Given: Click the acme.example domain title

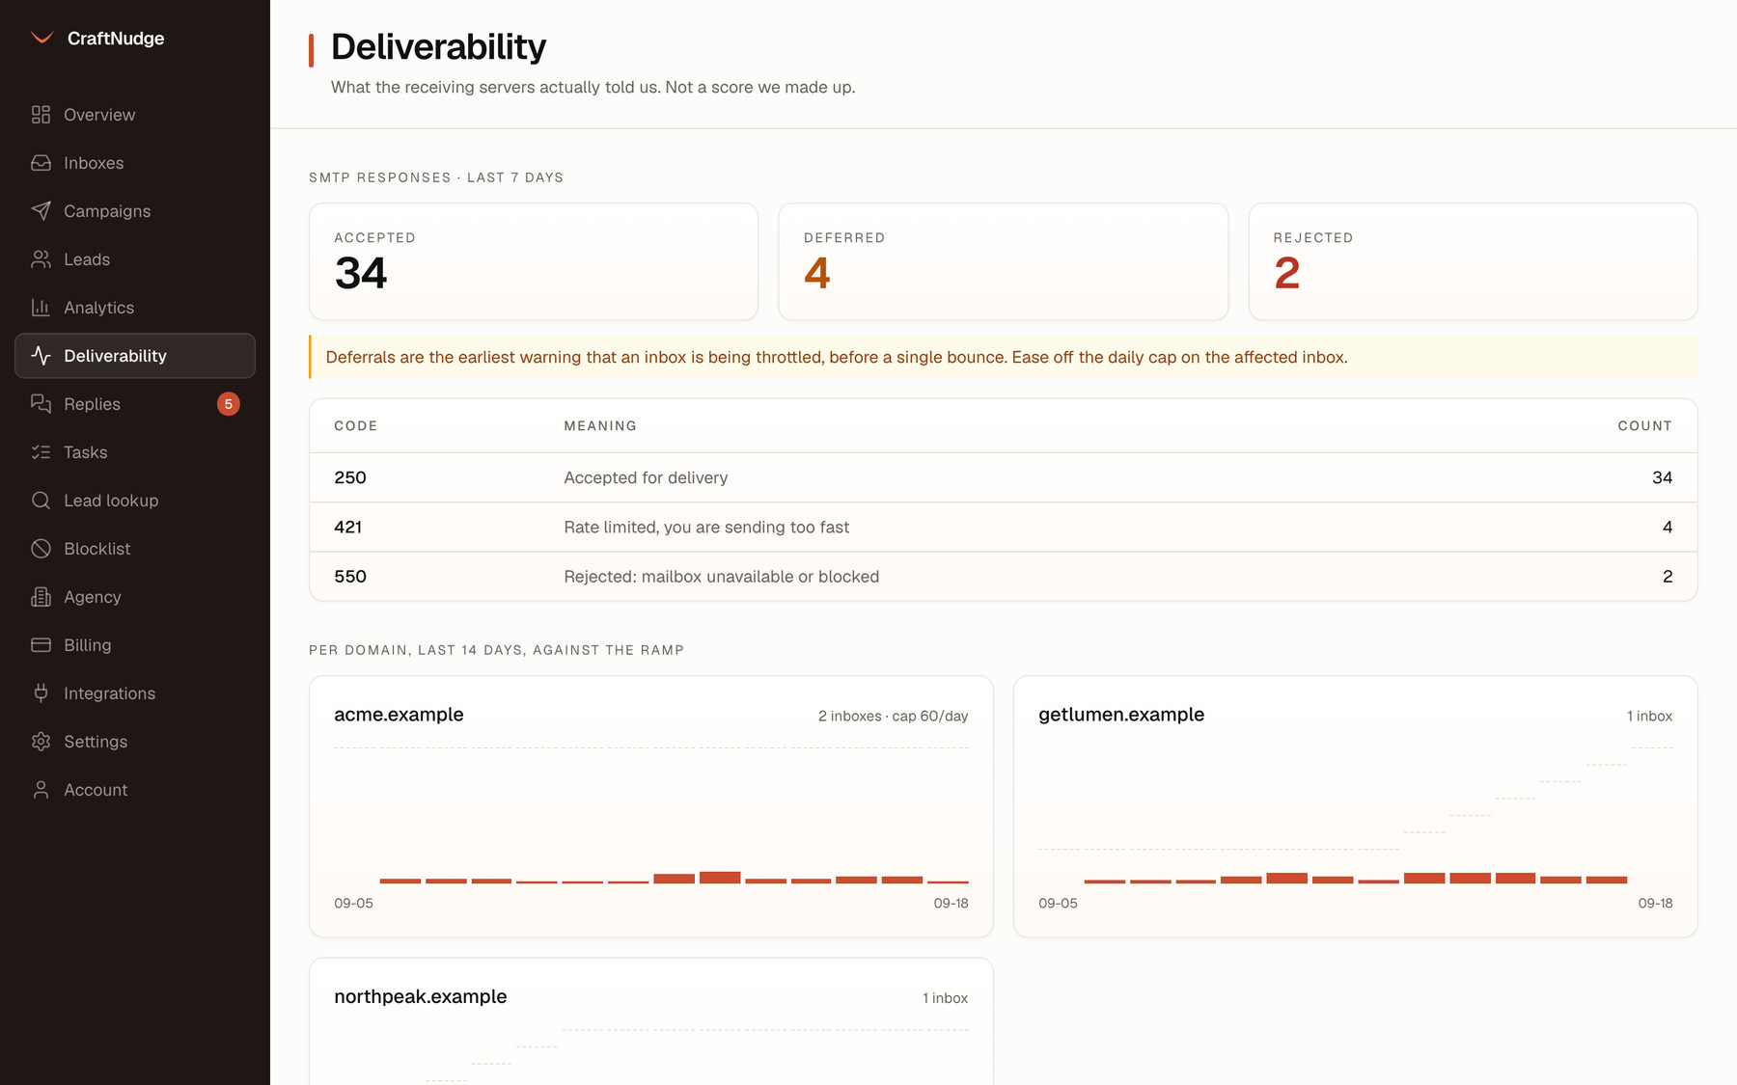Looking at the screenshot, I should pyautogui.click(x=399, y=715).
